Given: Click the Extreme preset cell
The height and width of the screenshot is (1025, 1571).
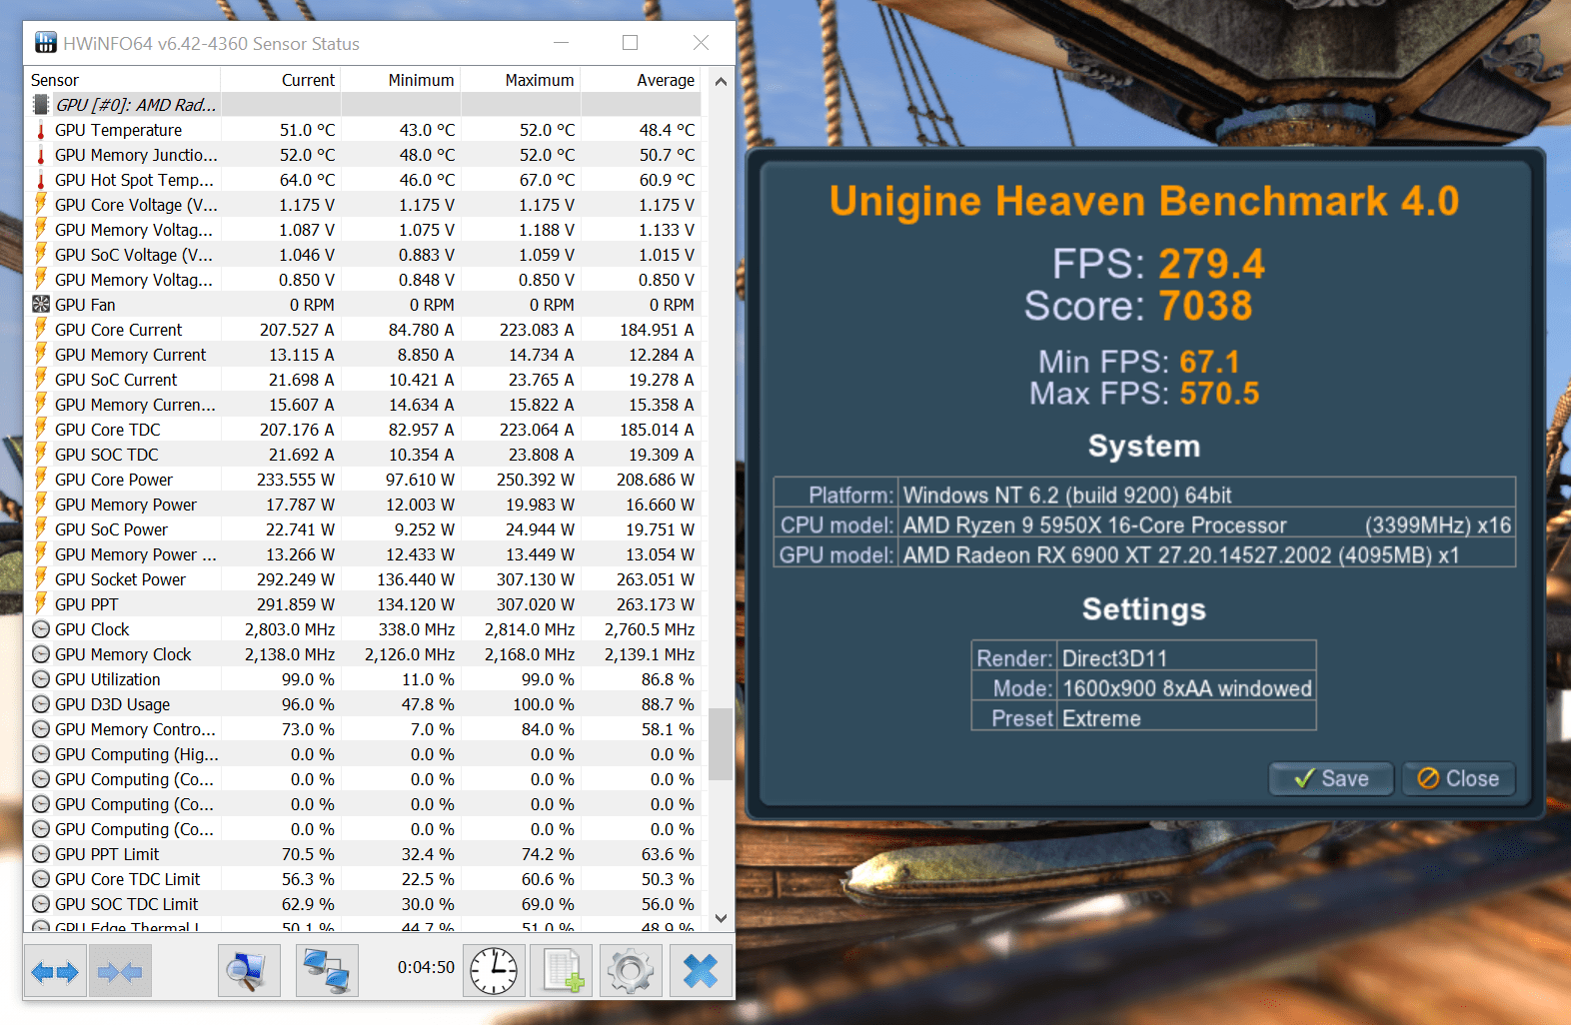Looking at the screenshot, I should click(1185, 718).
